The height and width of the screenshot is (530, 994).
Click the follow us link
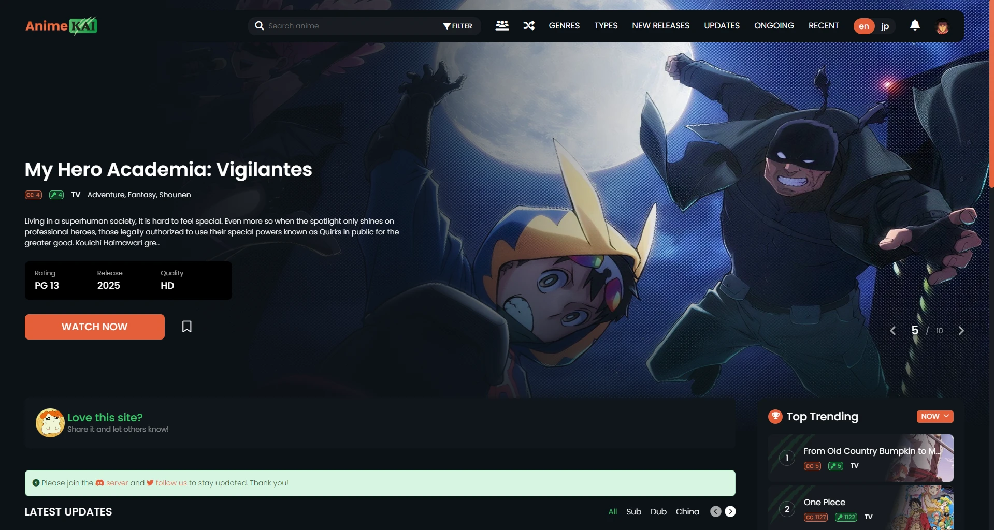172,483
